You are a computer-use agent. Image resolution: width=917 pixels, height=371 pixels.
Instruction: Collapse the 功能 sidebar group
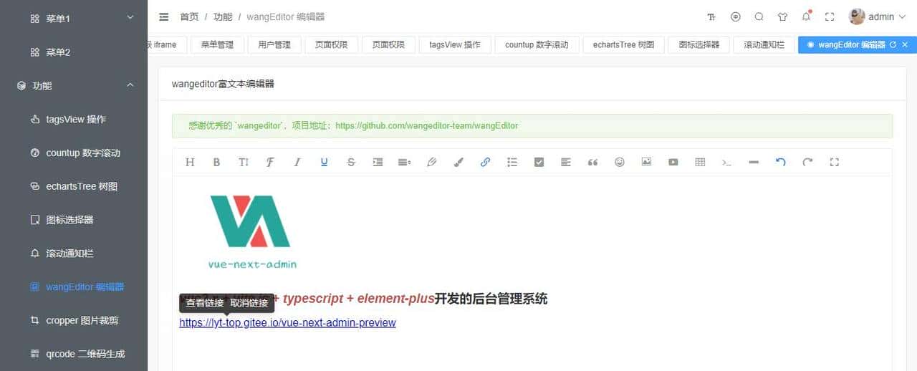[74, 85]
